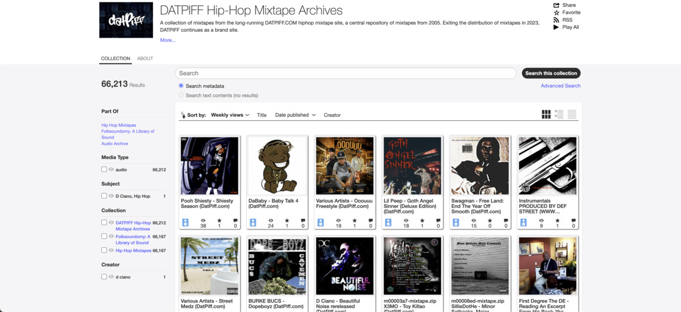The height and width of the screenshot is (312, 681).
Task: Check the D Ciano, Hip Hop subject checkbox
Action: 104,196
